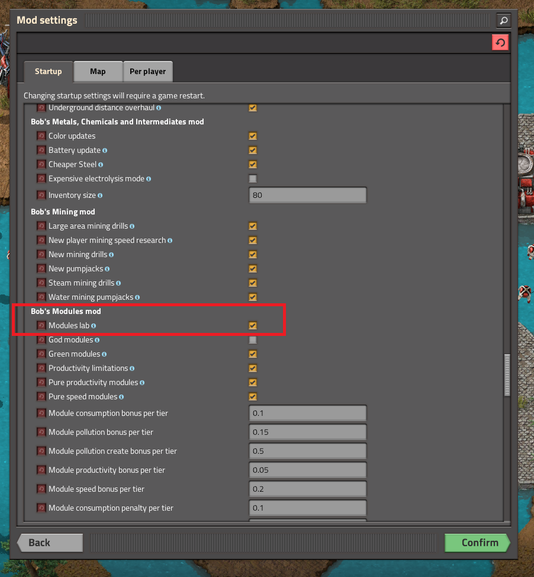This screenshot has height=577, width=534.
Task: Click the Inventory size input field
Action: pyautogui.click(x=307, y=195)
